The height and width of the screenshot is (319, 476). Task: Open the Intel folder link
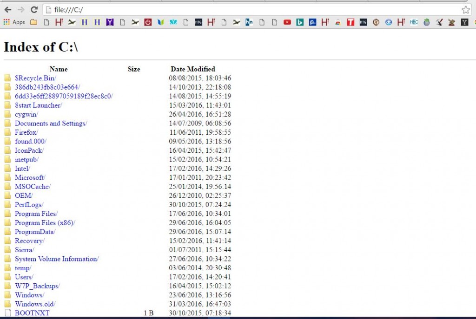pos(22,168)
